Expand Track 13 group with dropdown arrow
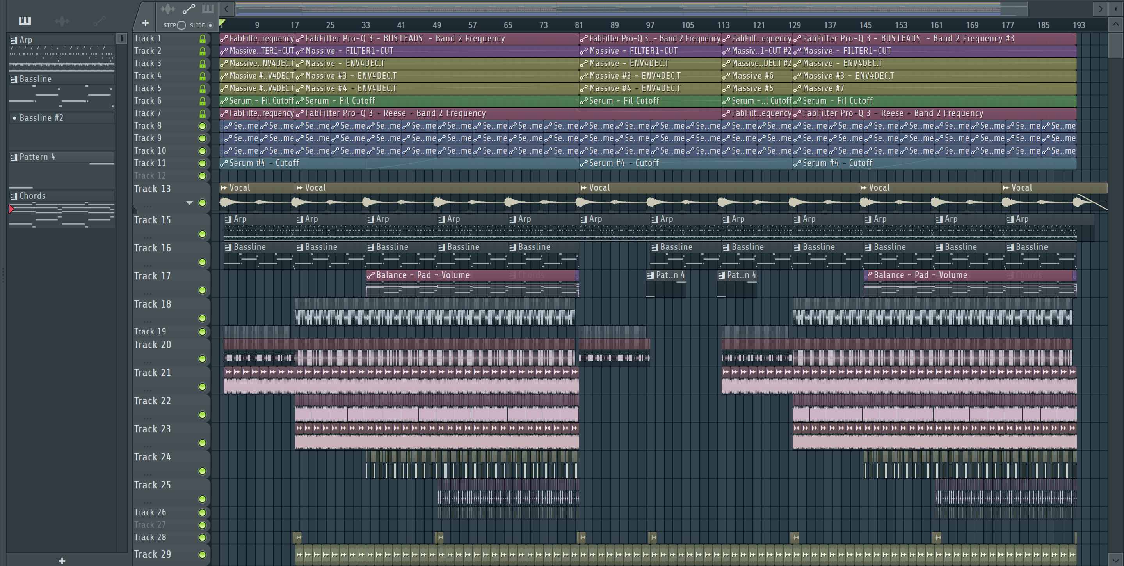 click(x=189, y=203)
